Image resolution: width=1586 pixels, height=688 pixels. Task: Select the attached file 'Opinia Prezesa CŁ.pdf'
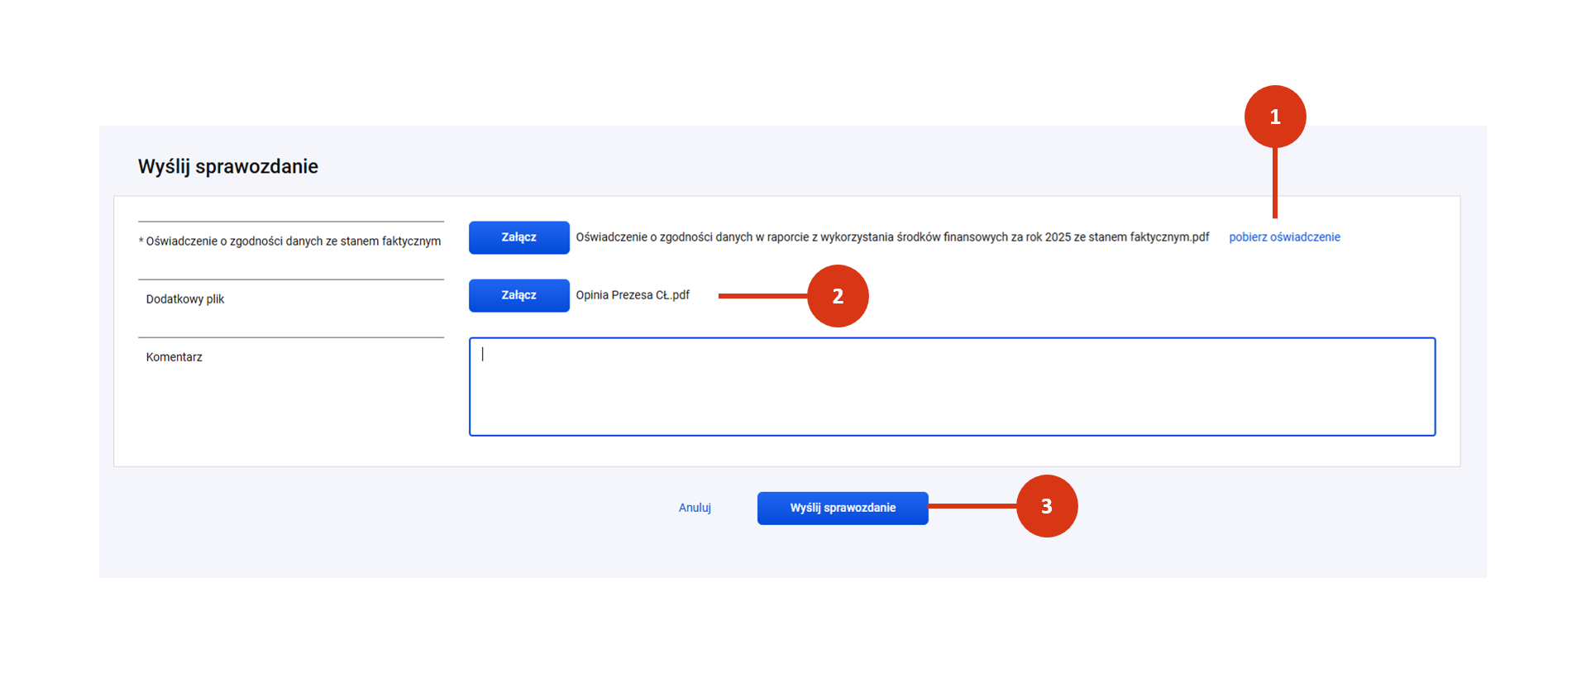633,295
